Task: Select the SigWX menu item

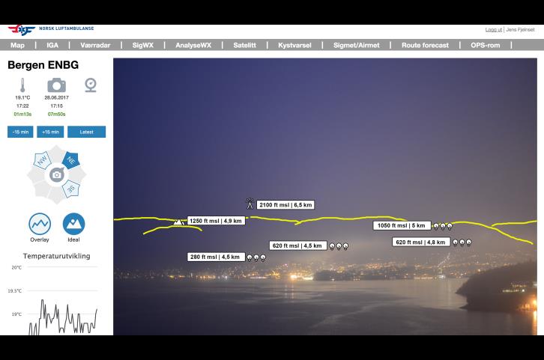Action: tap(142, 45)
